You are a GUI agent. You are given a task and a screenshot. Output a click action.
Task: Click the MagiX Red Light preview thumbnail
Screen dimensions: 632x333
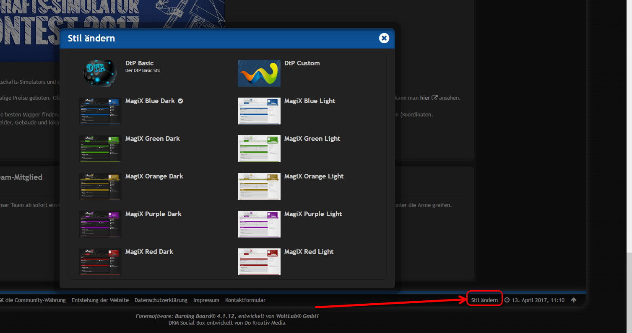click(259, 261)
